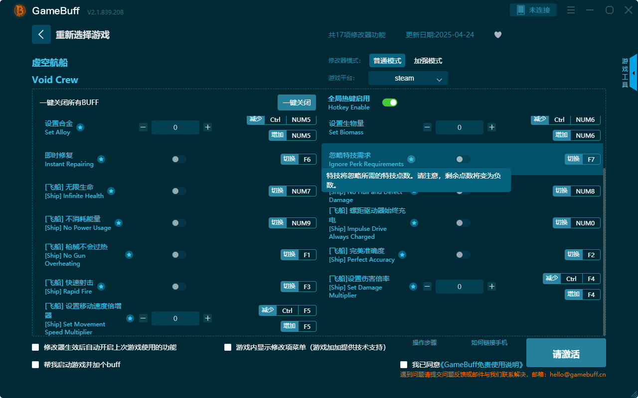Screen dimensions: 638x398
Task: Click the star beside Set Damage Multiplier
Action: [413, 287]
